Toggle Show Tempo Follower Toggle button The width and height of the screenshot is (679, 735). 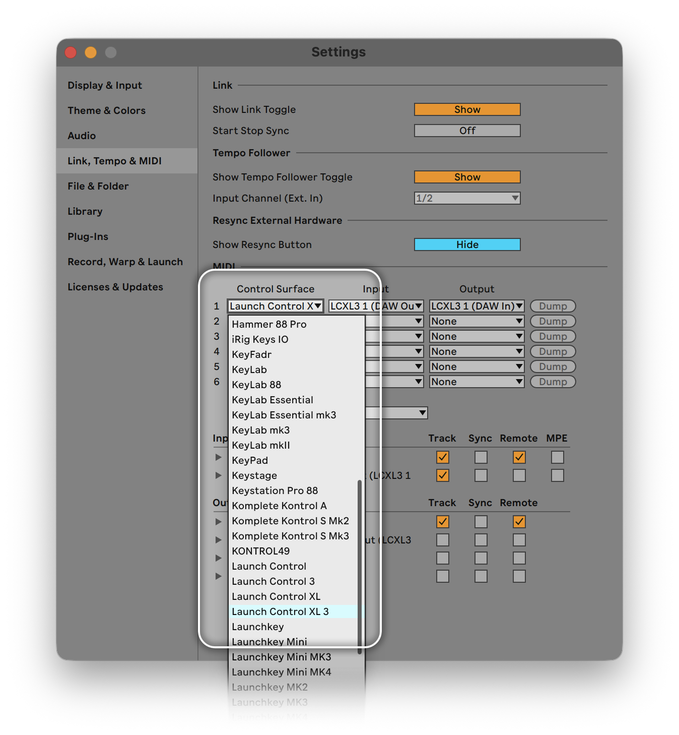(x=467, y=177)
